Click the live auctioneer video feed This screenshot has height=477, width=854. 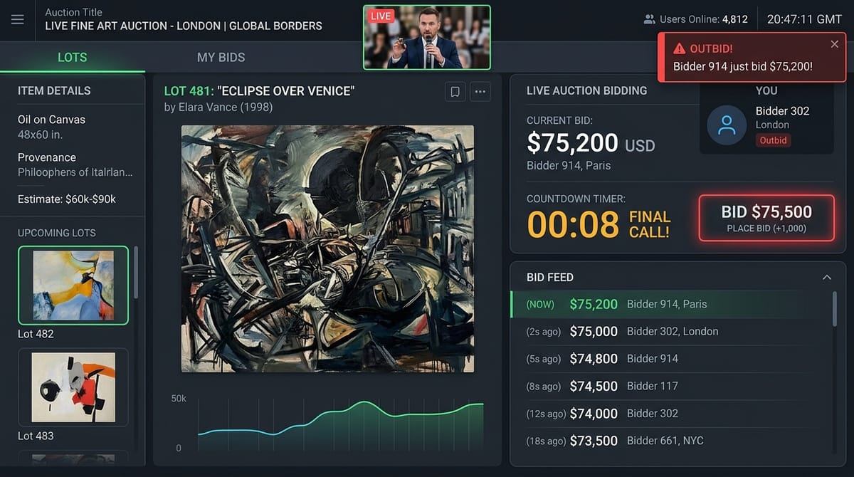[427, 37]
